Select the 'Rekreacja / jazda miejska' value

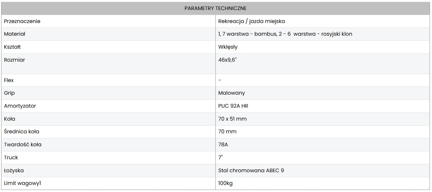(252, 21)
